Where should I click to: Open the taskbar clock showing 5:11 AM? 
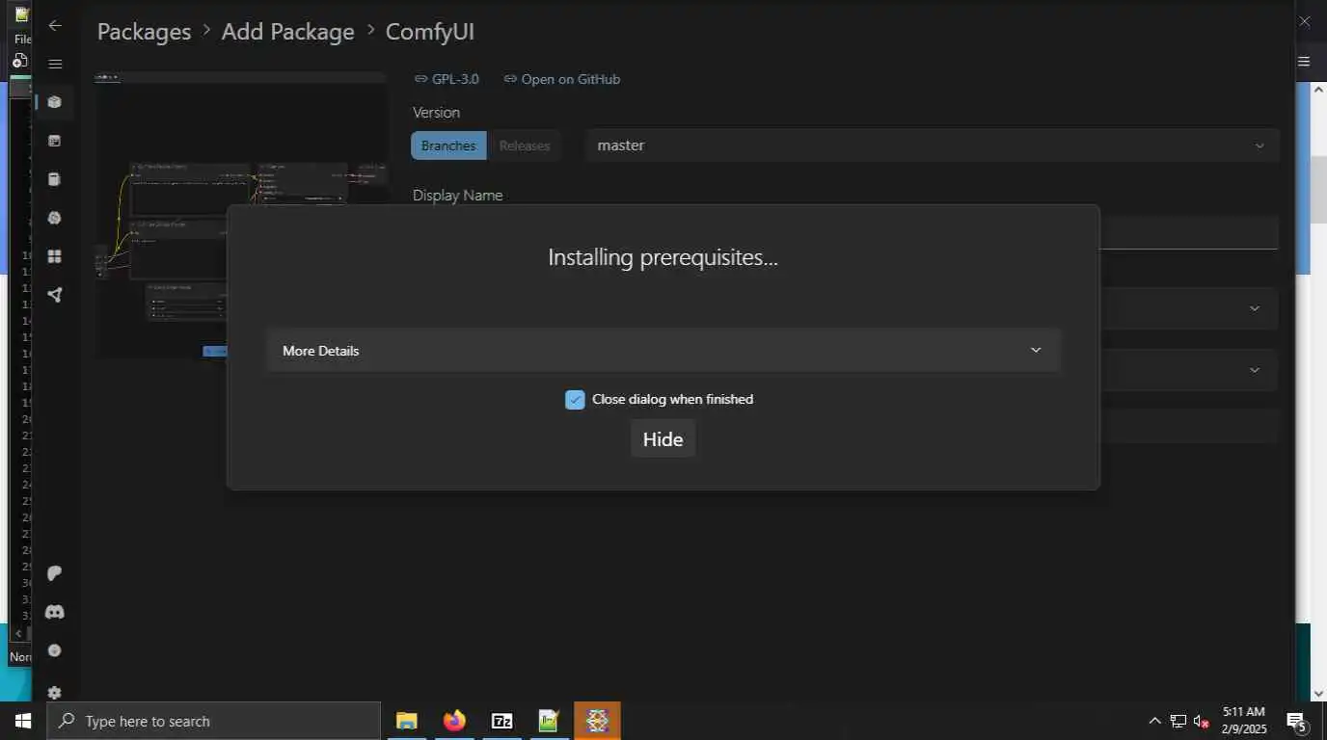pyautogui.click(x=1243, y=721)
